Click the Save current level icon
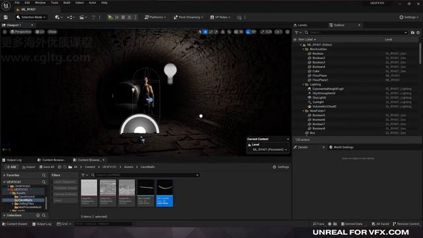The width and height of the screenshot is (423, 238). tap(6, 17)
